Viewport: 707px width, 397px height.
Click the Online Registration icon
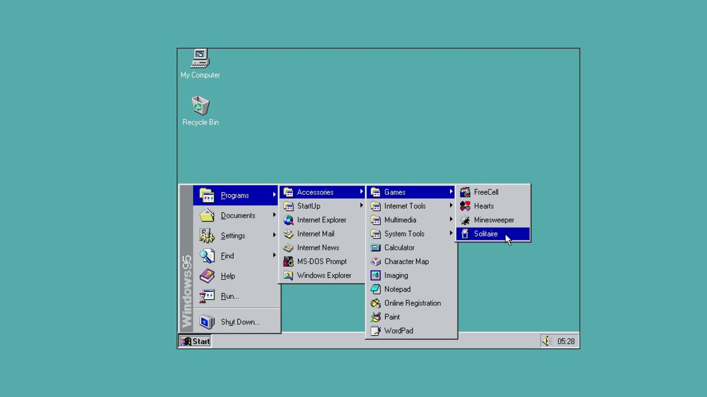click(375, 303)
